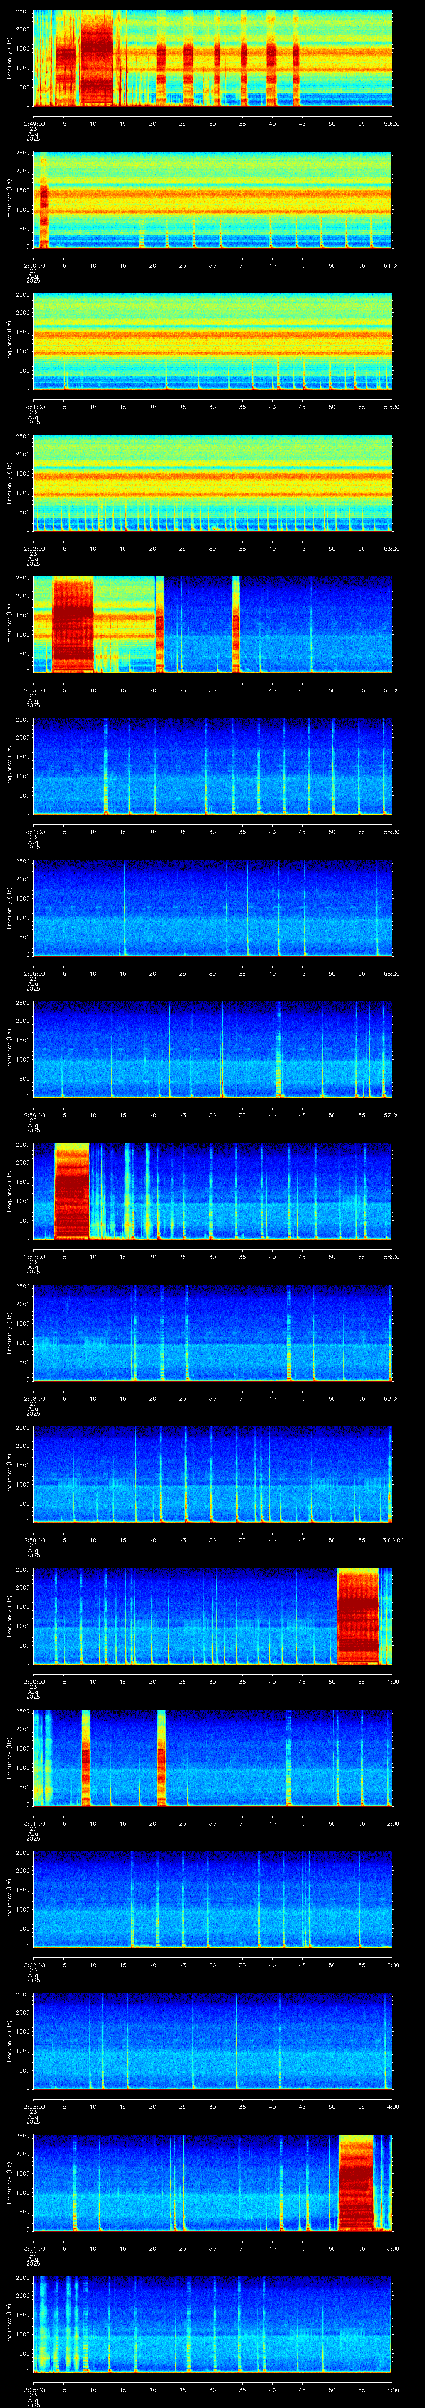Viewport: 425px width, 2408px height.
Task: Click the spectrogram panel starting at 2:50:00
Action: click(x=213, y=200)
